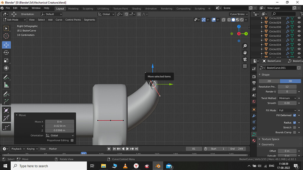
Task: Toggle the Radius checkbox
Action: 294,122
